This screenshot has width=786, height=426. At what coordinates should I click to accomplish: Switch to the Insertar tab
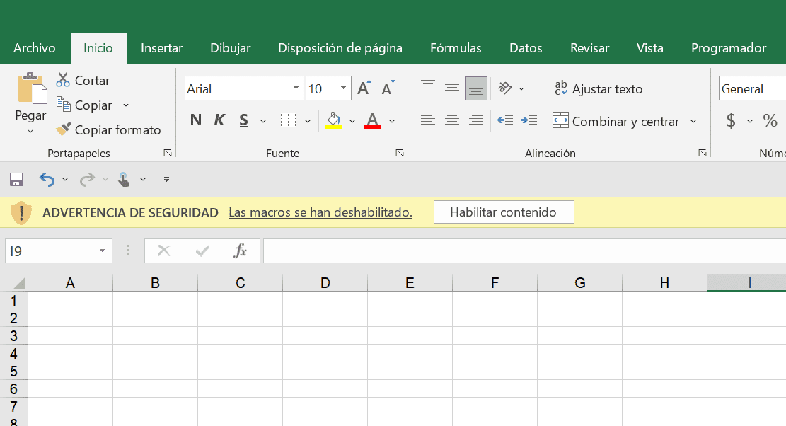point(161,48)
